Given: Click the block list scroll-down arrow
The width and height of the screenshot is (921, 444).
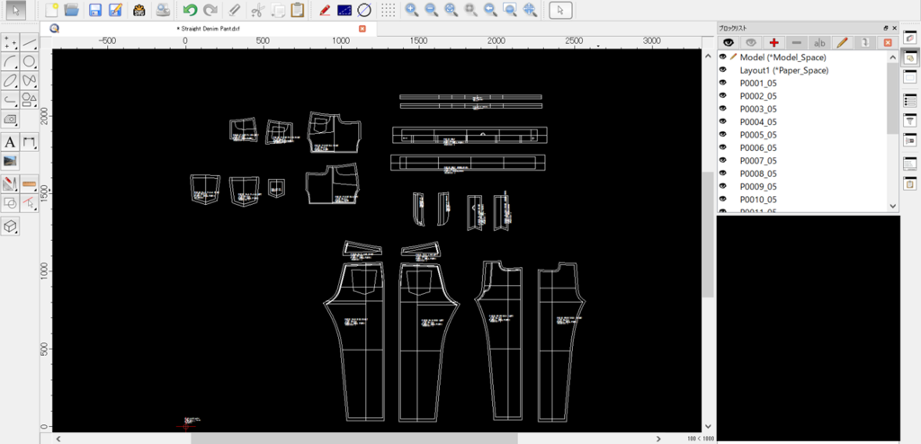Looking at the screenshot, I should (x=893, y=206).
